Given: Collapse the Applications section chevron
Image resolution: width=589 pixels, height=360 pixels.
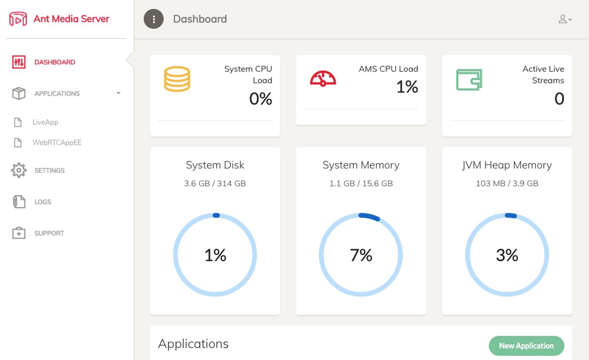Looking at the screenshot, I should [119, 94].
